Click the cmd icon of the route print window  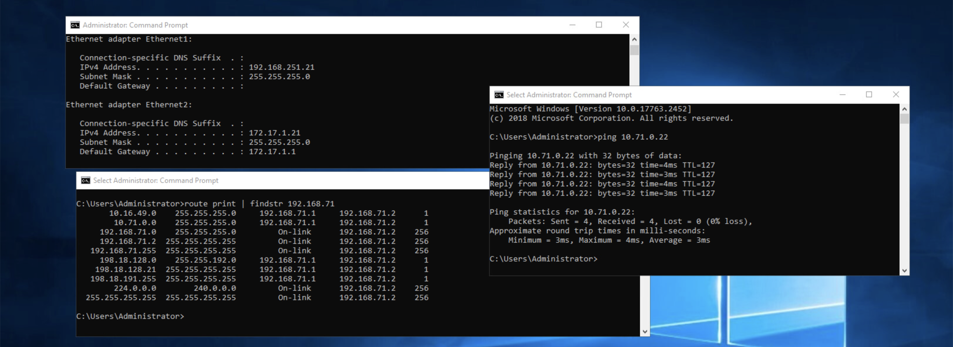tap(85, 181)
